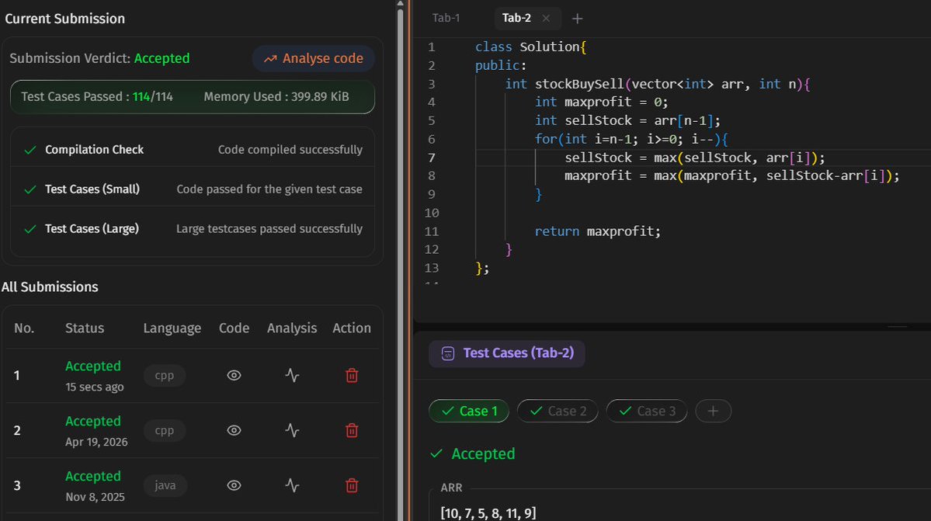Delete the Nov 8, 2025 submission
The height and width of the screenshot is (521, 931).
tap(352, 485)
